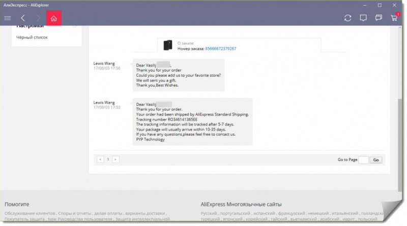The image size is (407, 226).
Task: Click the vertical scrollbar thumb
Action: coord(400,145)
